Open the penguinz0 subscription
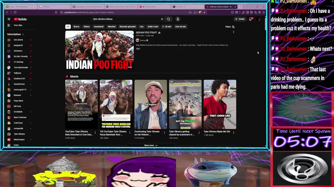334x187 pixels. coord(18,45)
